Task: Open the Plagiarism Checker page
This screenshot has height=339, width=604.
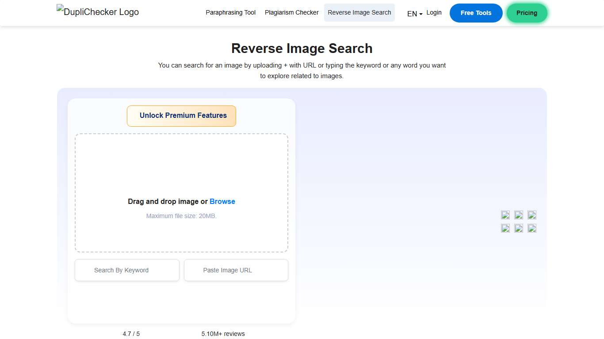Action: (x=291, y=12)
